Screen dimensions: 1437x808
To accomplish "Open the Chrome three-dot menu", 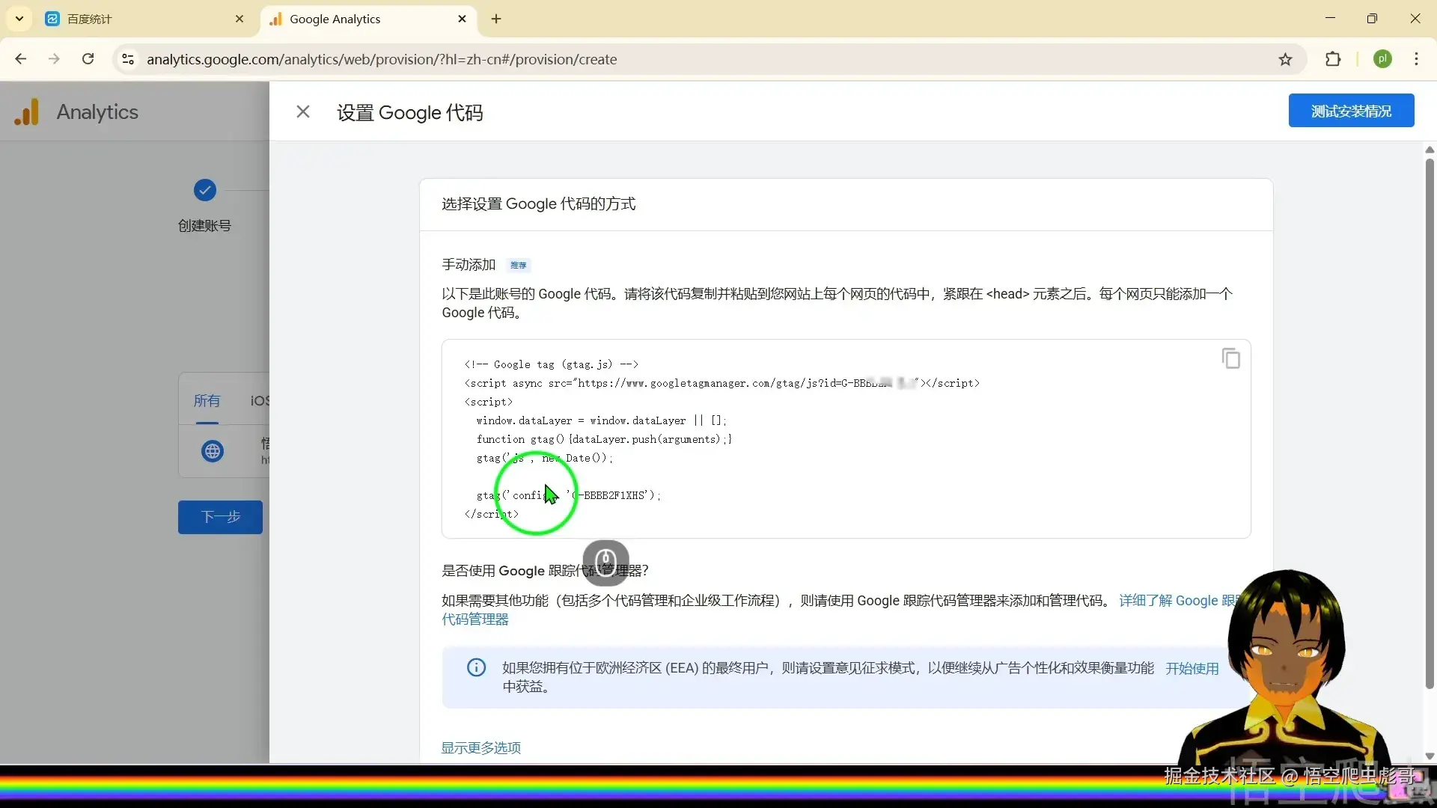I will [1416, 59].
